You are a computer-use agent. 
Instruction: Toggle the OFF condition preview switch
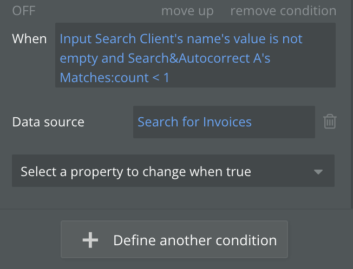pyautogui.click(x=24, y=11)
